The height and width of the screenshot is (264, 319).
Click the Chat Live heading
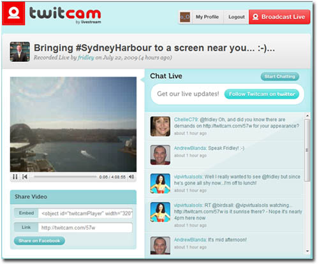click(x=166, y=76)
